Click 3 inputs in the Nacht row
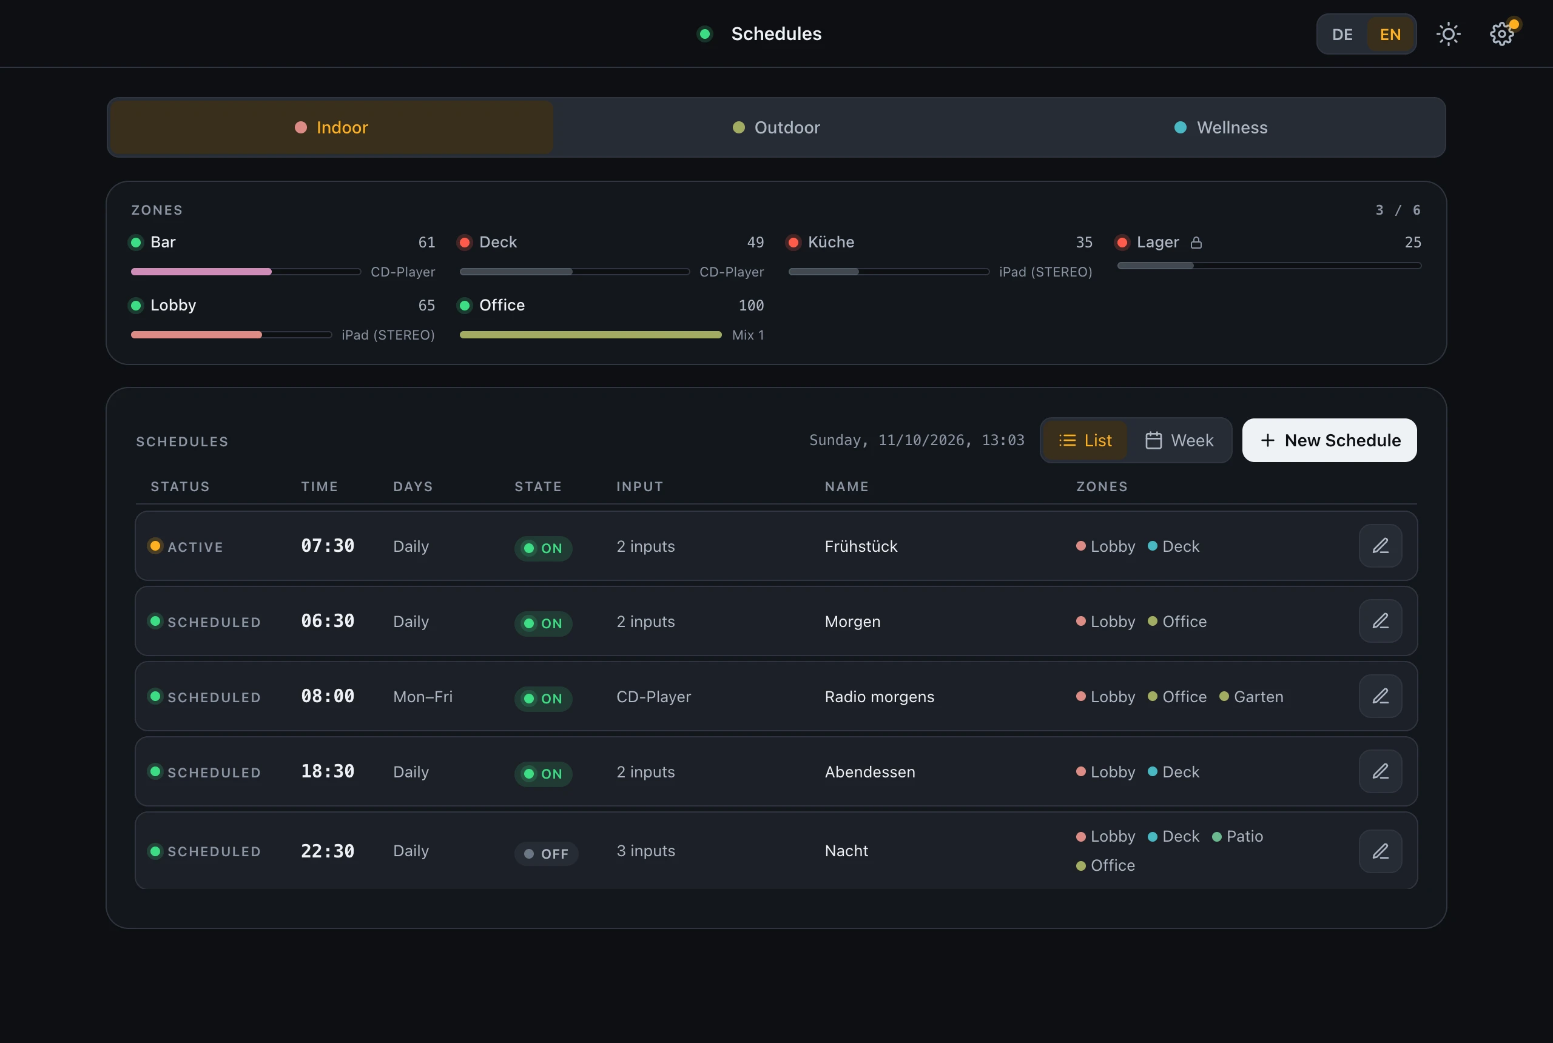Screen dimensions: 1553x1043 pyautogui.click(x=645, y=851)
